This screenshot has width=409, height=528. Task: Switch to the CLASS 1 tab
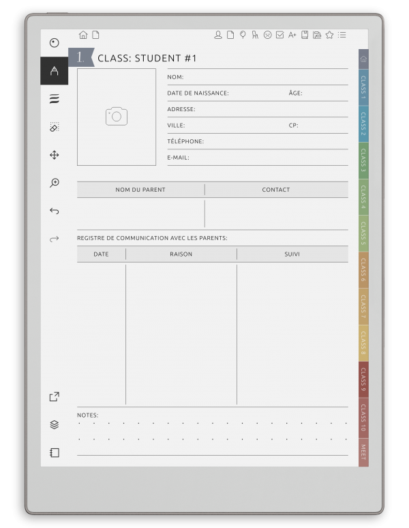click(x=363, y=87)
